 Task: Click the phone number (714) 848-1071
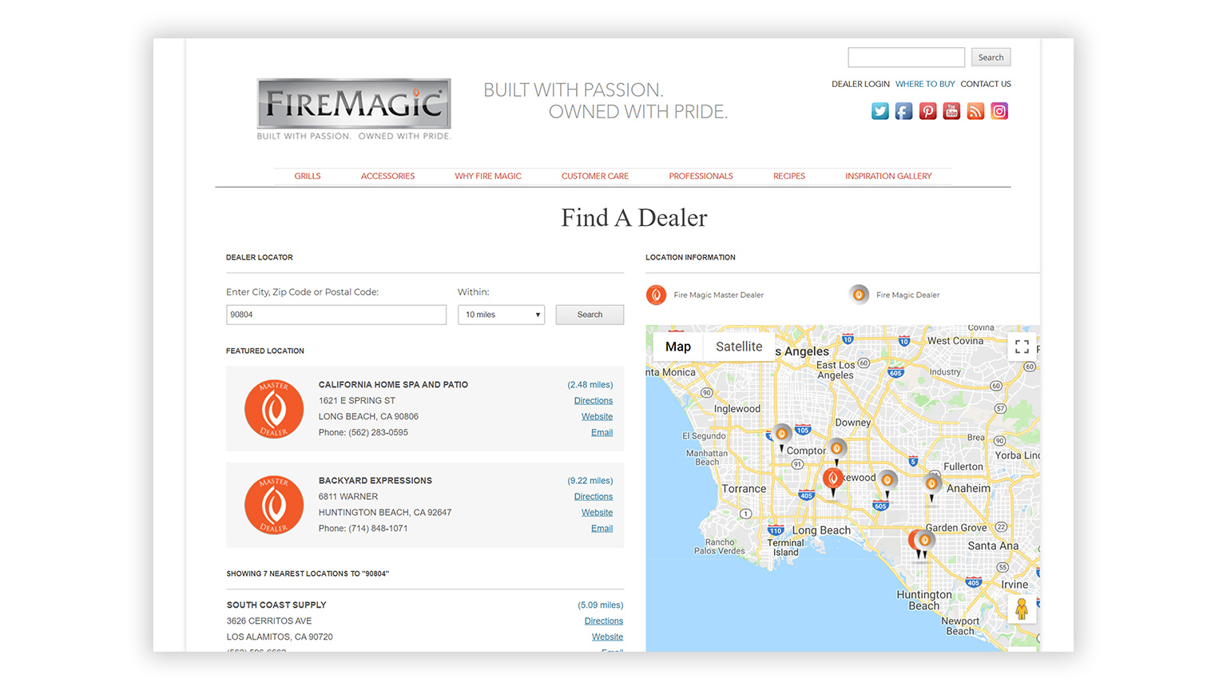(x=378, y=529)
